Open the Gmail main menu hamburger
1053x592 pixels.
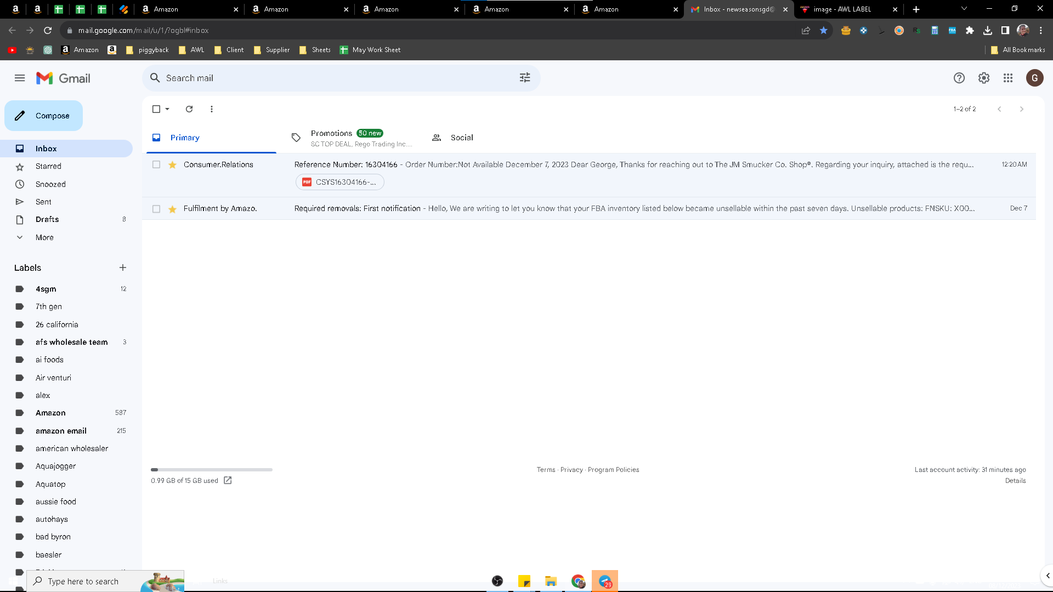tap(20, 78)
